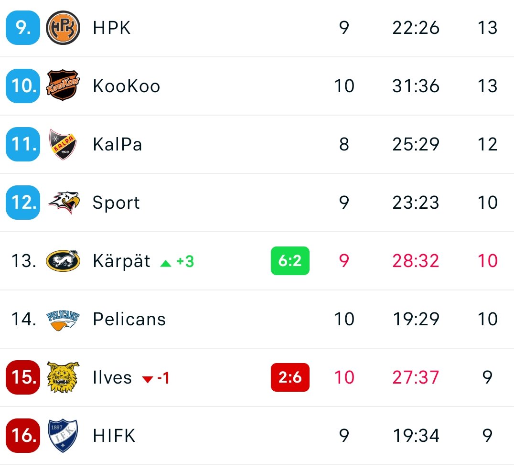Image resolution: width=514 pixels, height=471 pixels.
Task: Open the Pelicans team name link
Action: tap(129, 319)
